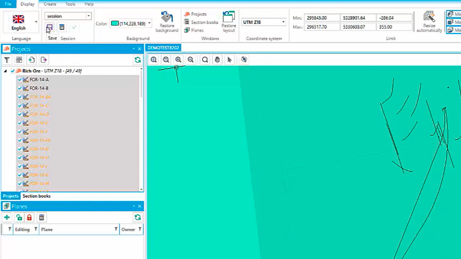Collapse the Rich-Ore tree node
Viewport: 461px width, 259px height.
click(5, 71)
